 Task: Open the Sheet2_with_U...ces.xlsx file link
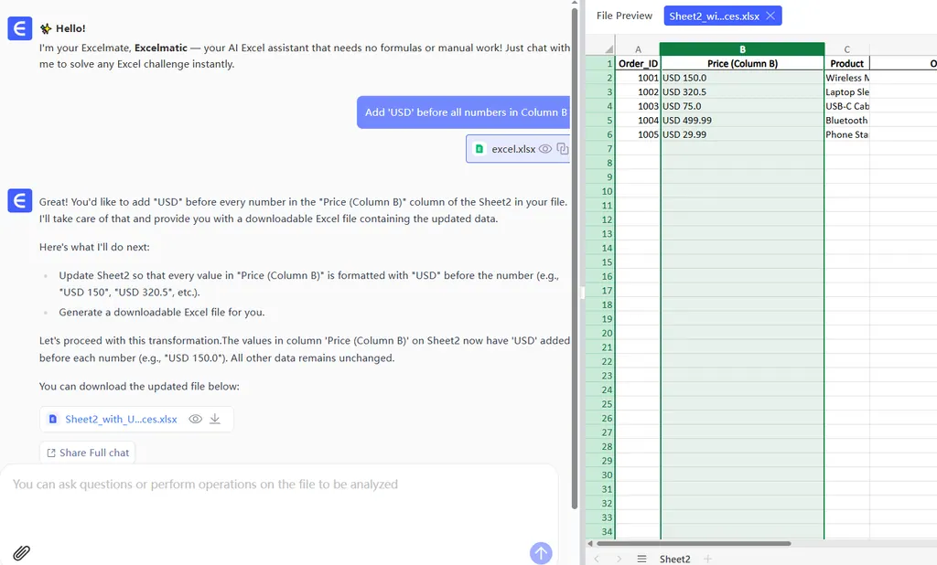pos(121,419)
